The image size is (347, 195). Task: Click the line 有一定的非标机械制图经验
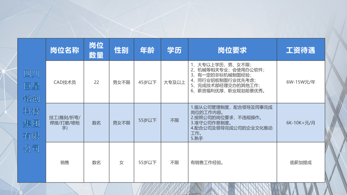(221, 75)
